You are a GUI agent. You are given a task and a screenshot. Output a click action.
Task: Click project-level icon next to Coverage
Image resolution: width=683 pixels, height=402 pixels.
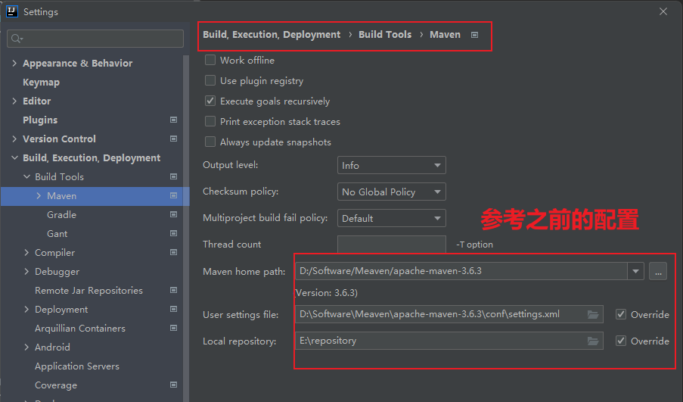(x=173, y=385)
